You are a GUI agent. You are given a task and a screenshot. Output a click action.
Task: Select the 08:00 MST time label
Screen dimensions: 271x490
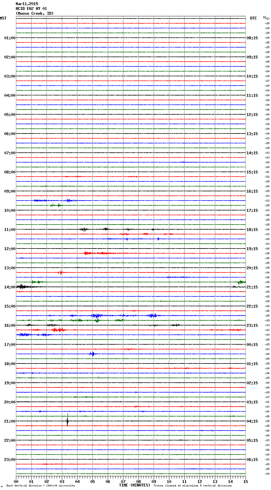pyautogui.click(x=10, y=172)
